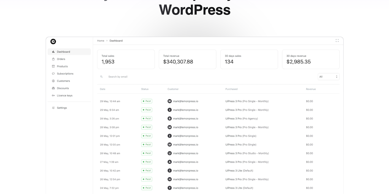The image size is (389, 194).
Task: Click email on 28 May 12:01 pm row
Action: click(x=185, y=136)
